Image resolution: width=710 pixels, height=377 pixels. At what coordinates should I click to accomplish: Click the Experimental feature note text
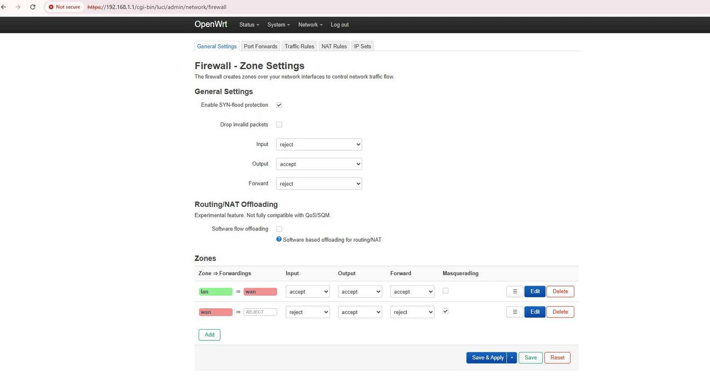pyautogui.click(x=263, y=215)
